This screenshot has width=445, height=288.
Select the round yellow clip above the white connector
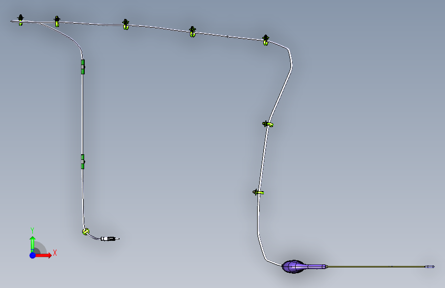pyautogui.click(x=86, y=232)
